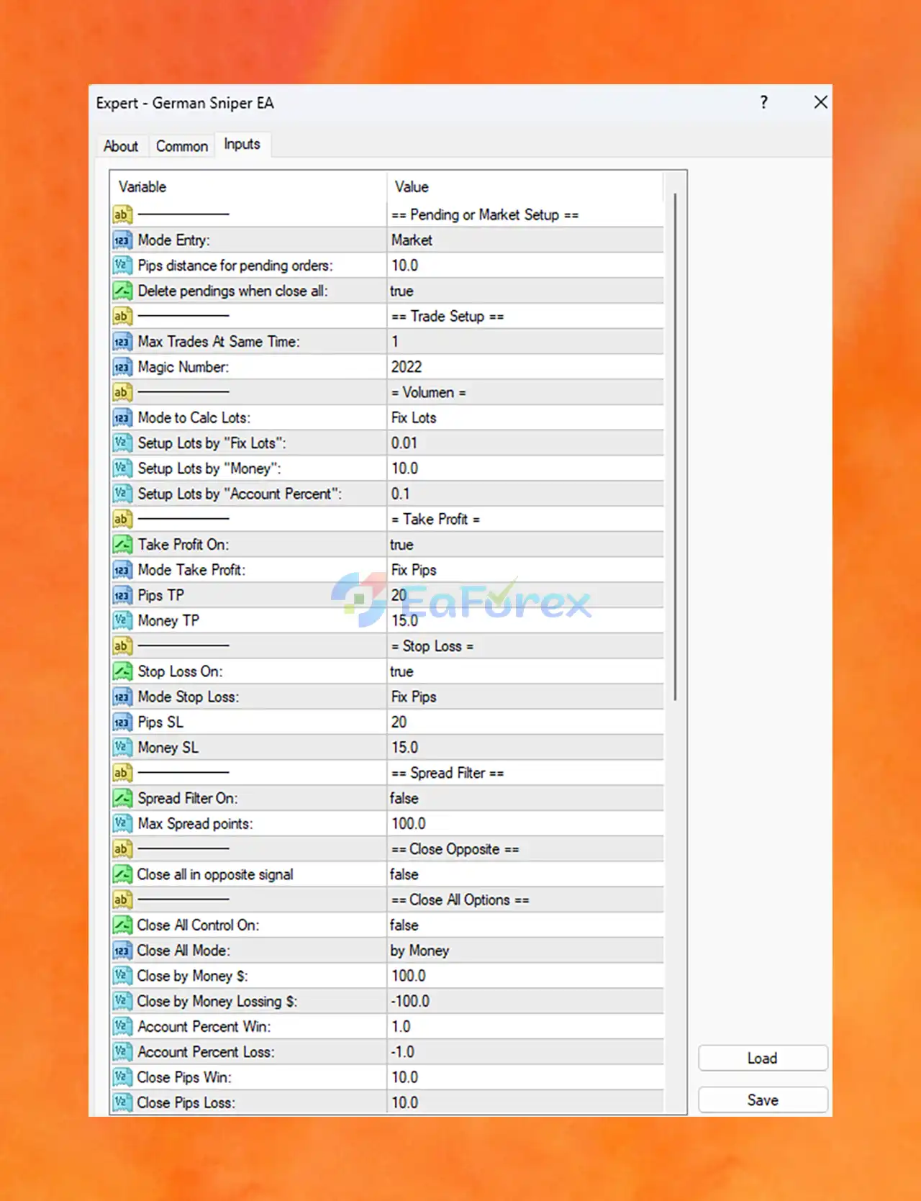Click the icon beside Close all in opposite signal

tap(122, 874)
